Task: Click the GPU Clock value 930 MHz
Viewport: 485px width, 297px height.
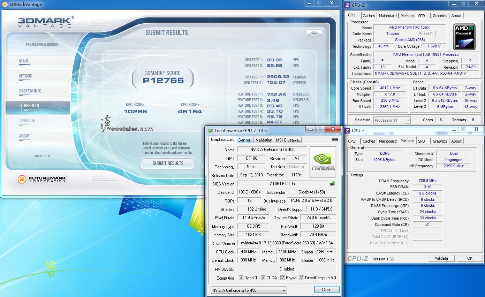Action: click(x=248, y=252)
